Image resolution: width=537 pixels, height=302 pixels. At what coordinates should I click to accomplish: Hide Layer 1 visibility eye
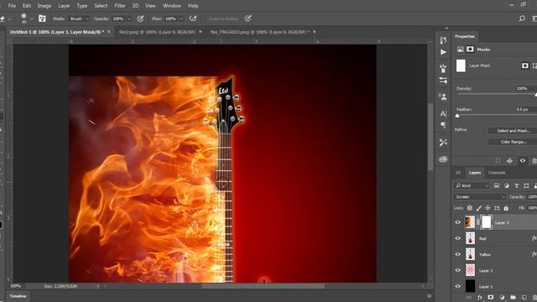pyautogui.click(x=458, y=286)
